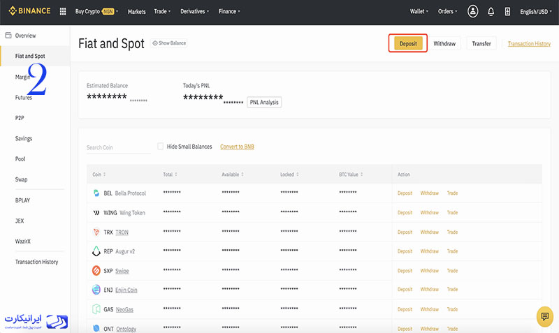Open the Swipe coin name link
Screen dimensions: 559x333
coord(122,271)
